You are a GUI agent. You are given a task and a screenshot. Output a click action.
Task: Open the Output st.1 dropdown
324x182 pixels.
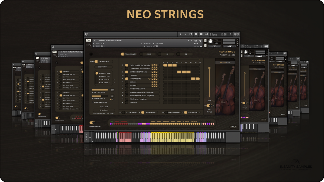coord(141,43)
